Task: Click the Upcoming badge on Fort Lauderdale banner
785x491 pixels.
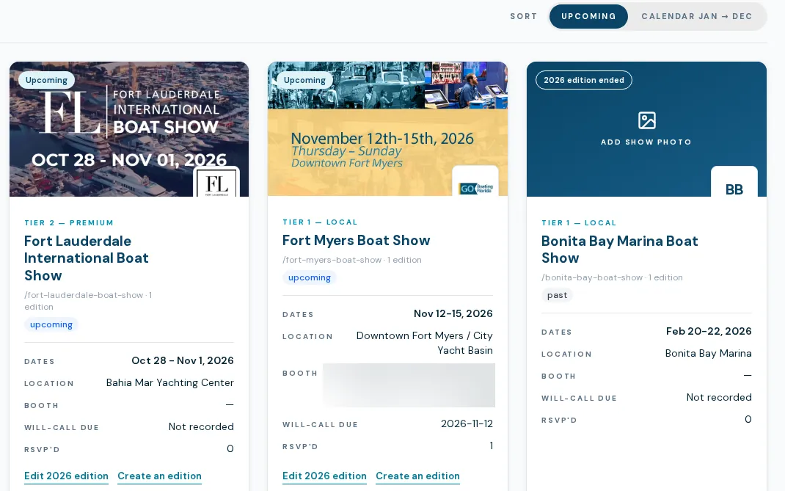Action: pos(46,80)
